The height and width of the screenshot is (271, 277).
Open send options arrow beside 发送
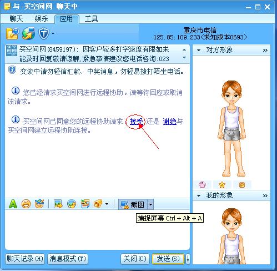point(188,259)
